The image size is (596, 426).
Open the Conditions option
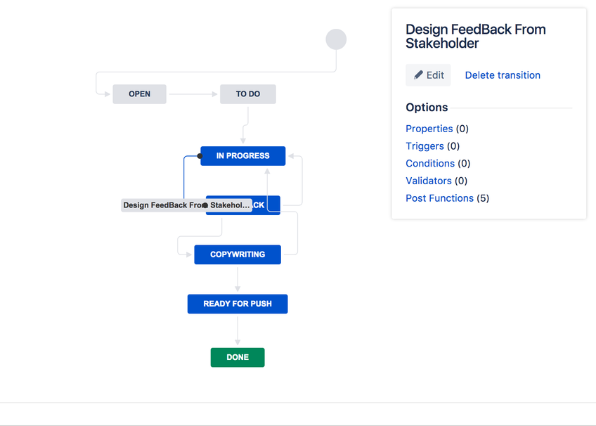pos(430,163)
